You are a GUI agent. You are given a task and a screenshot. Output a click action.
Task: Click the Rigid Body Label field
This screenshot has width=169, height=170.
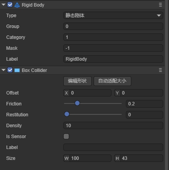113,59
